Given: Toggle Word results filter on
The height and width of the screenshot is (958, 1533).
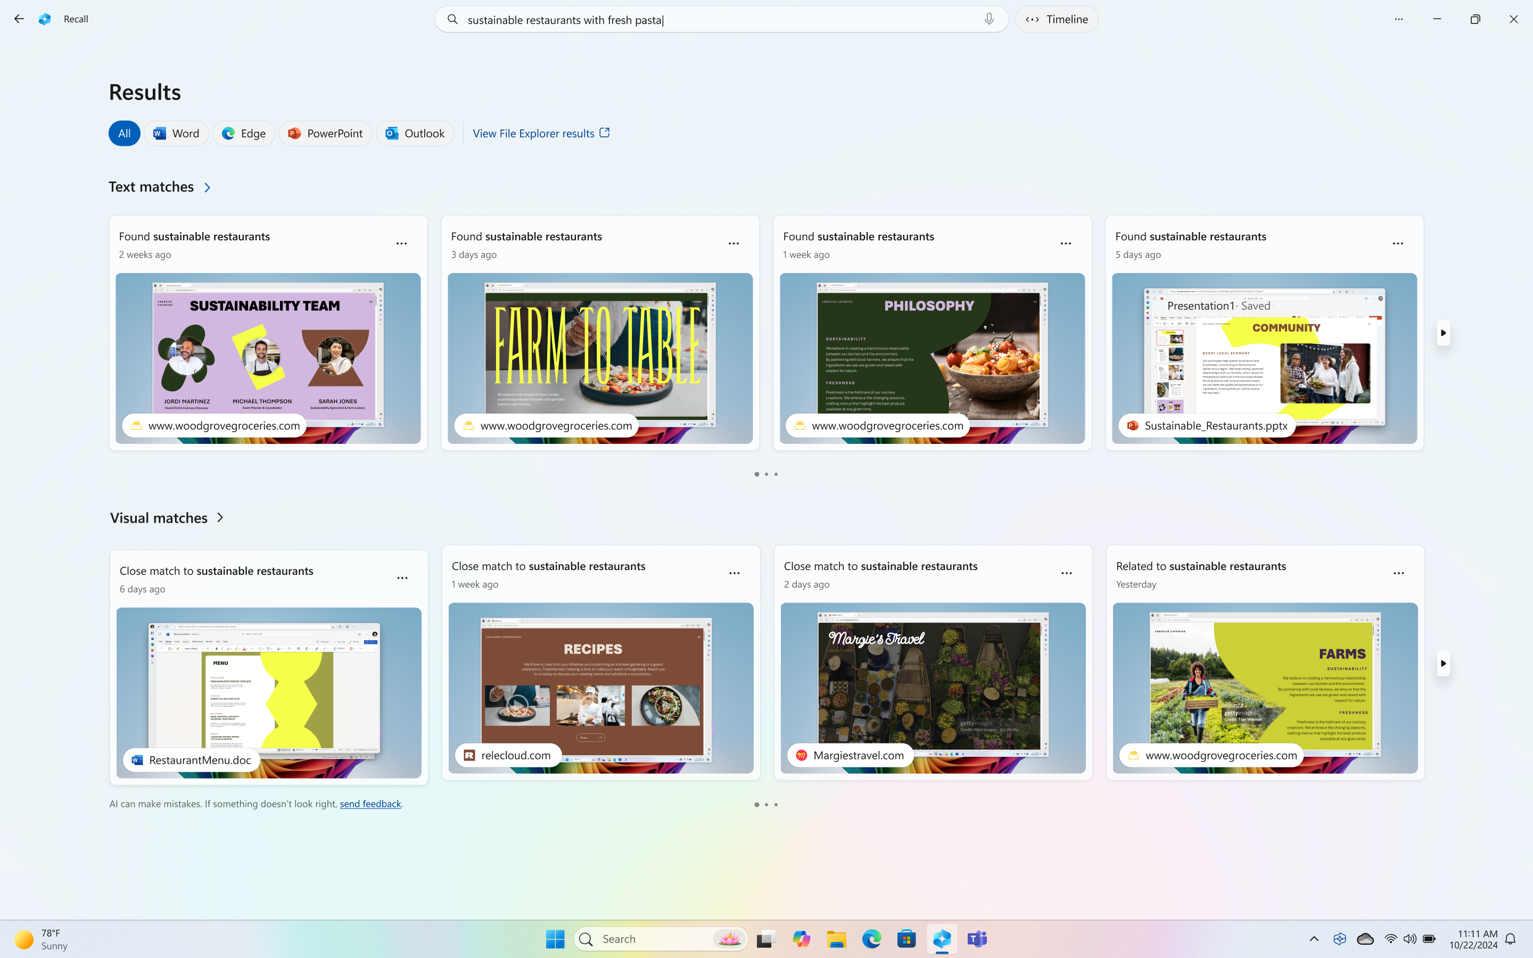Looking at the screenshot, I should tap(177, 133).
